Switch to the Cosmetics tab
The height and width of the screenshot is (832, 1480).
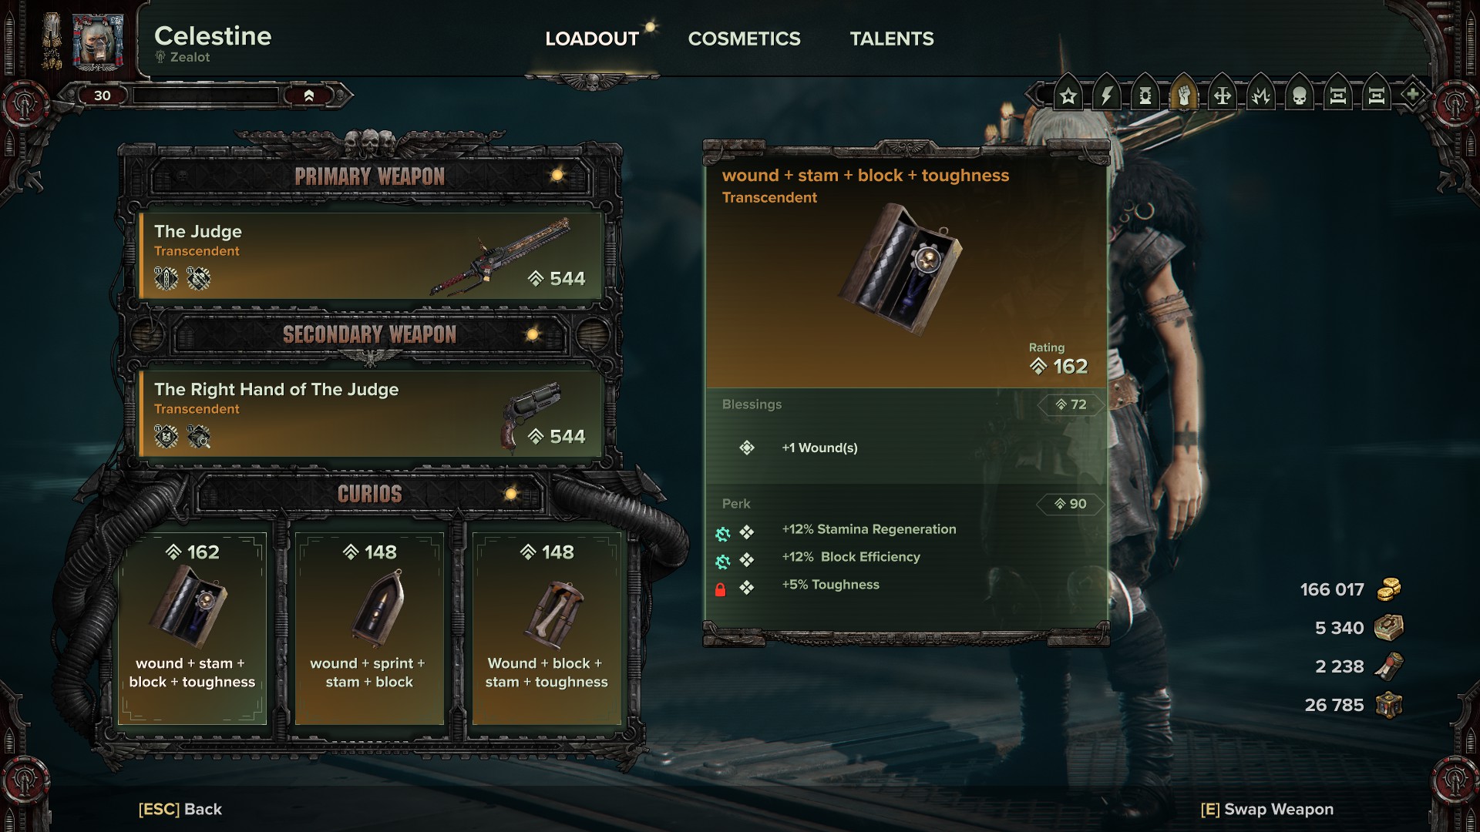744,39
